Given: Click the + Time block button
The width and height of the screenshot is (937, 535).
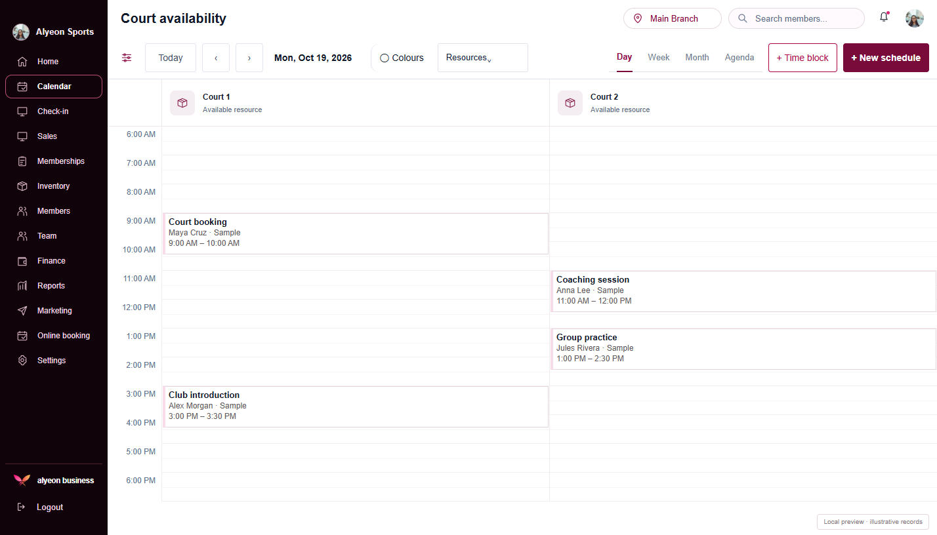Looking at the screenshot, I should pos(802,58).
